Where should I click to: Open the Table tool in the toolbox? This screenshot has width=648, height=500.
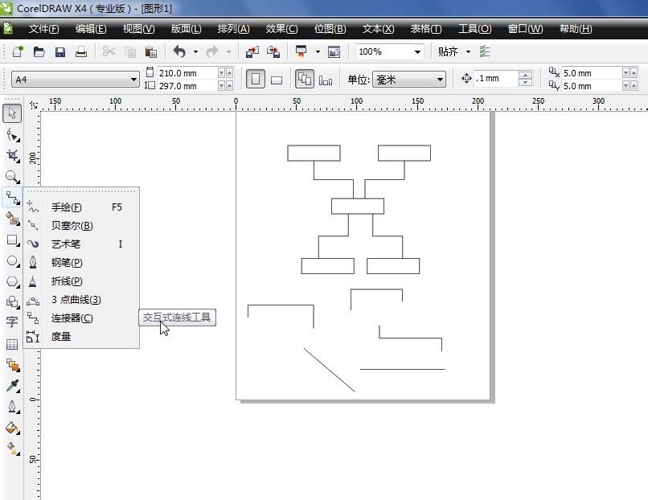12,344
